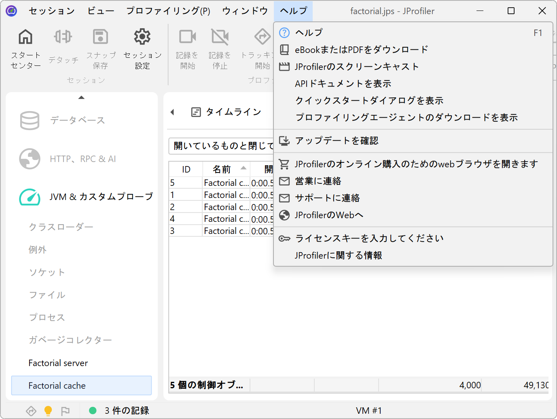Click the Detach toolbar icon
Image resolution: width=557 pixels, height=419 pixels.
click(x=63, y=37)
